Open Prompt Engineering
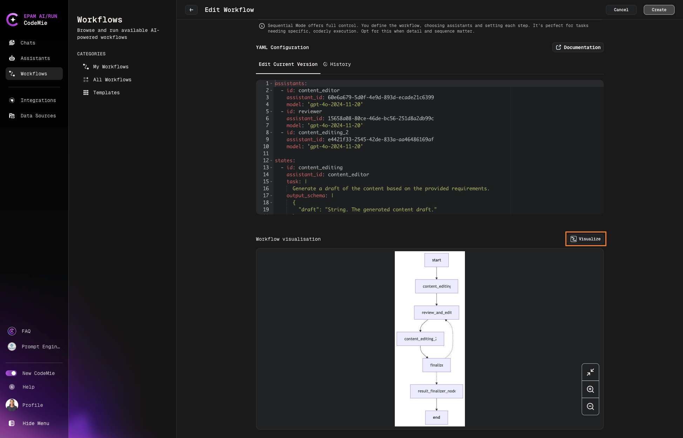The height and width of the screenshot is (438, 683). pyautogui.click(x=41, y=347)
